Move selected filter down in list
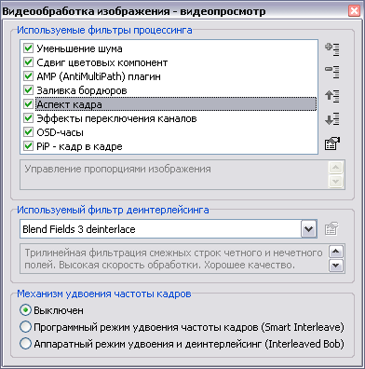 click(x=332, y=119)
